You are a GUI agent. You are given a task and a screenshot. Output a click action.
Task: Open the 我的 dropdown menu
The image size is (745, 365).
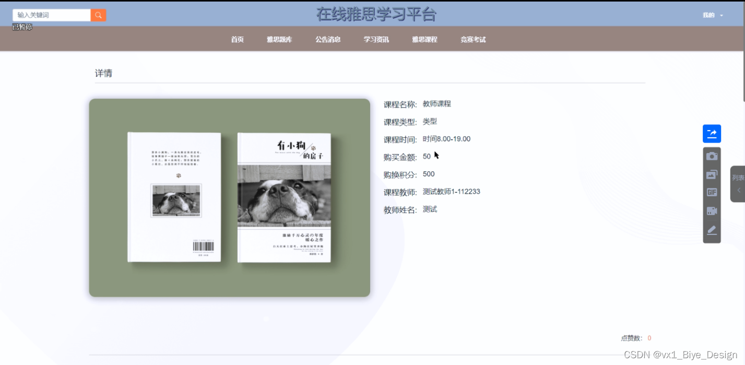[713, 15]
